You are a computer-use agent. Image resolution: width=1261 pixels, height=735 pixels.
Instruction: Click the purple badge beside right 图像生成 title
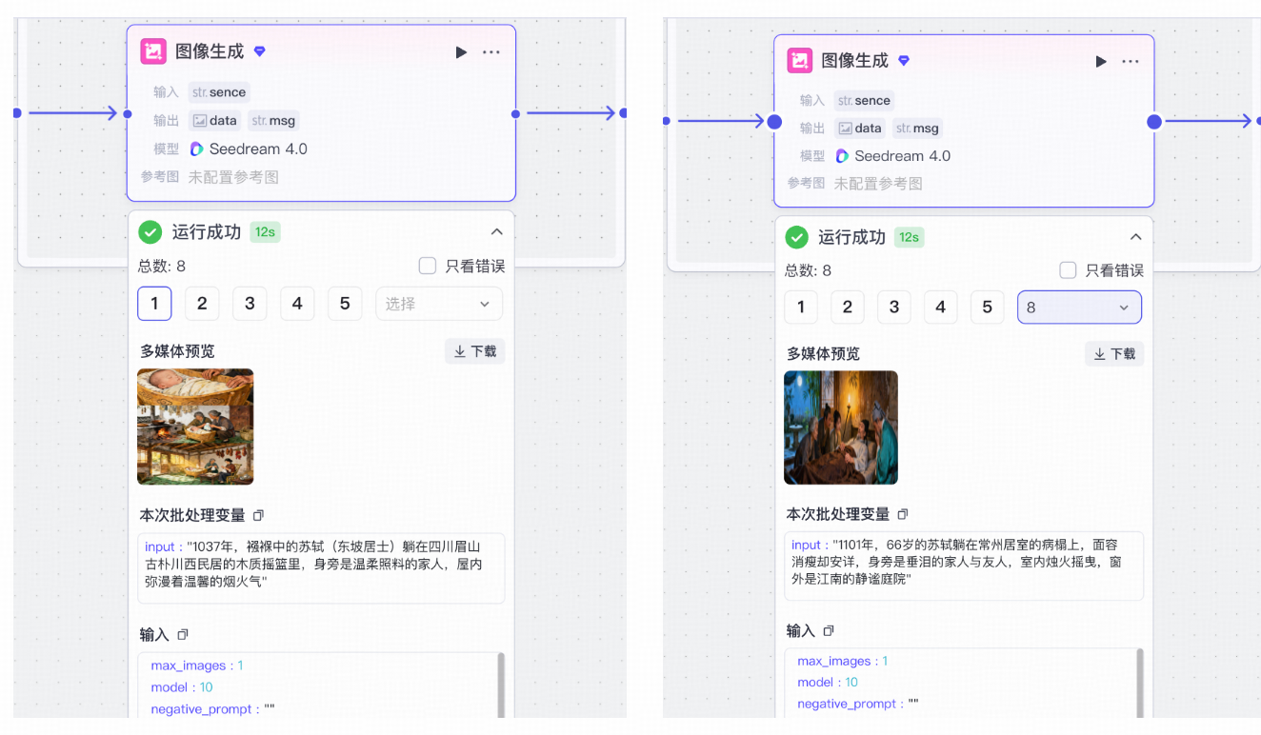[x=904, y=61]
